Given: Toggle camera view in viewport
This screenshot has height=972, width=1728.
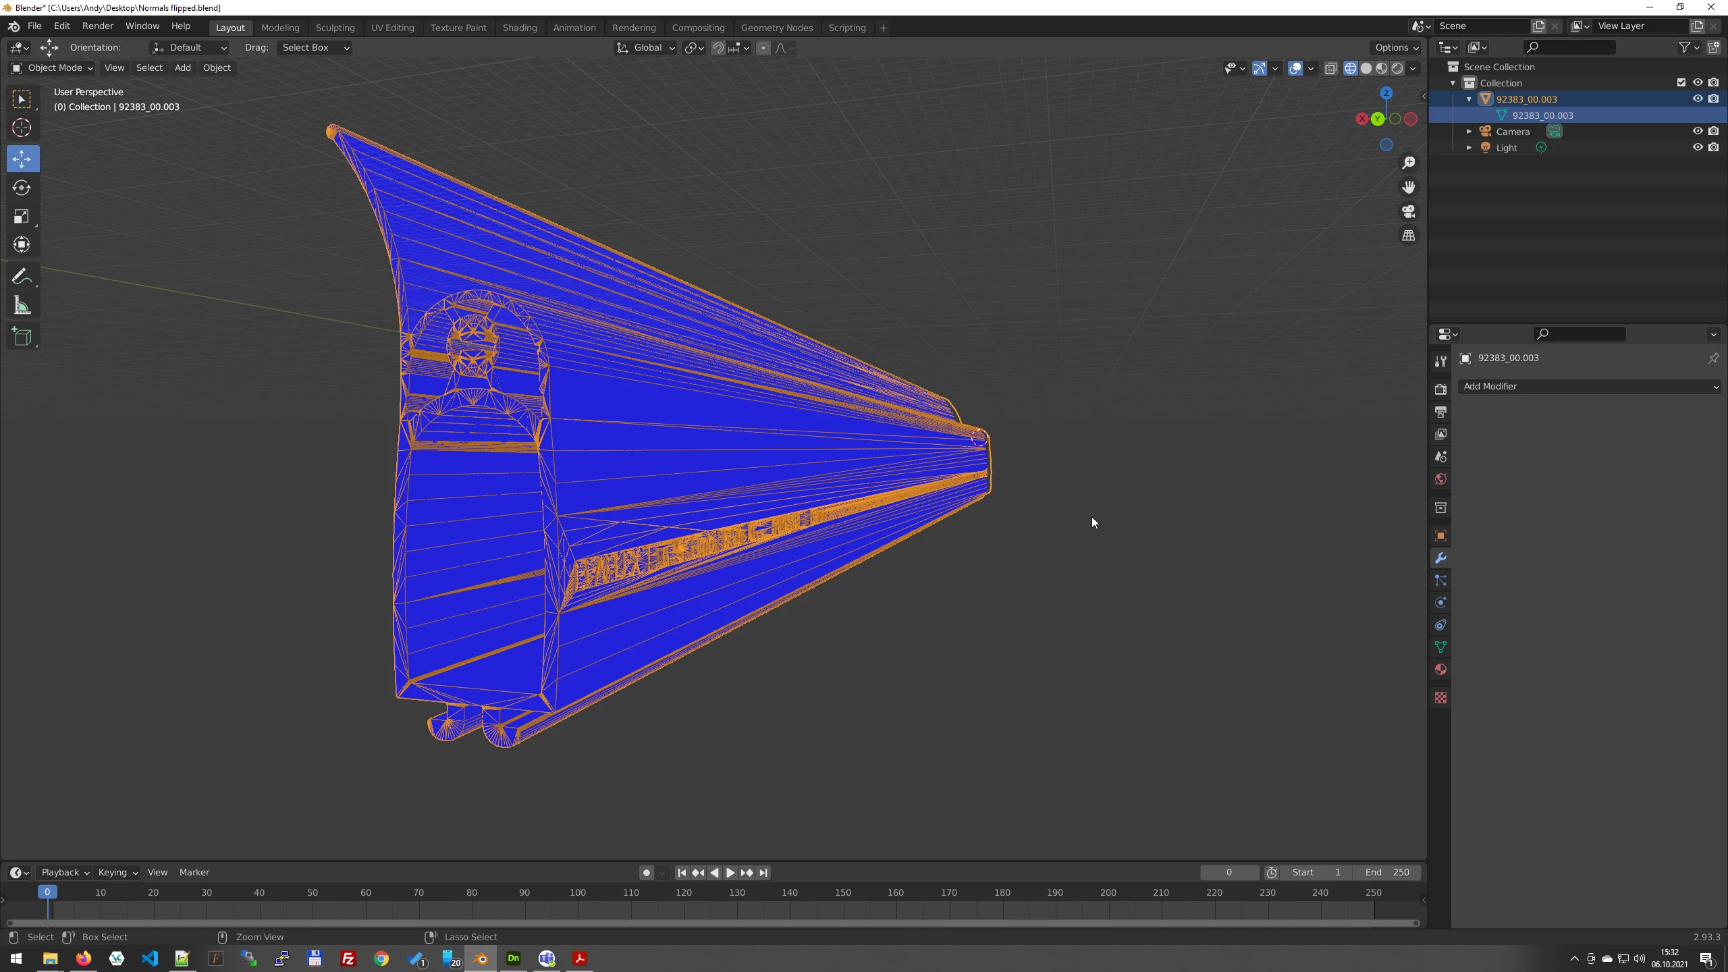Looking at the screenshot, I should pos(1409,211).
